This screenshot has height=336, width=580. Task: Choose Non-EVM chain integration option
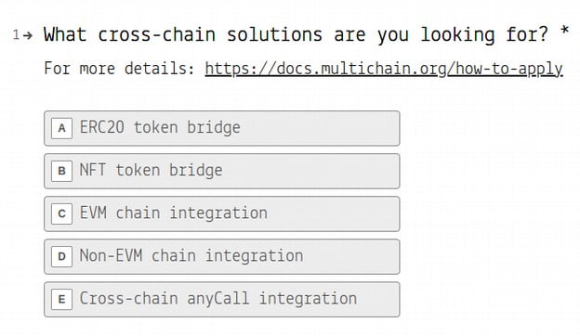pos(222,256)
